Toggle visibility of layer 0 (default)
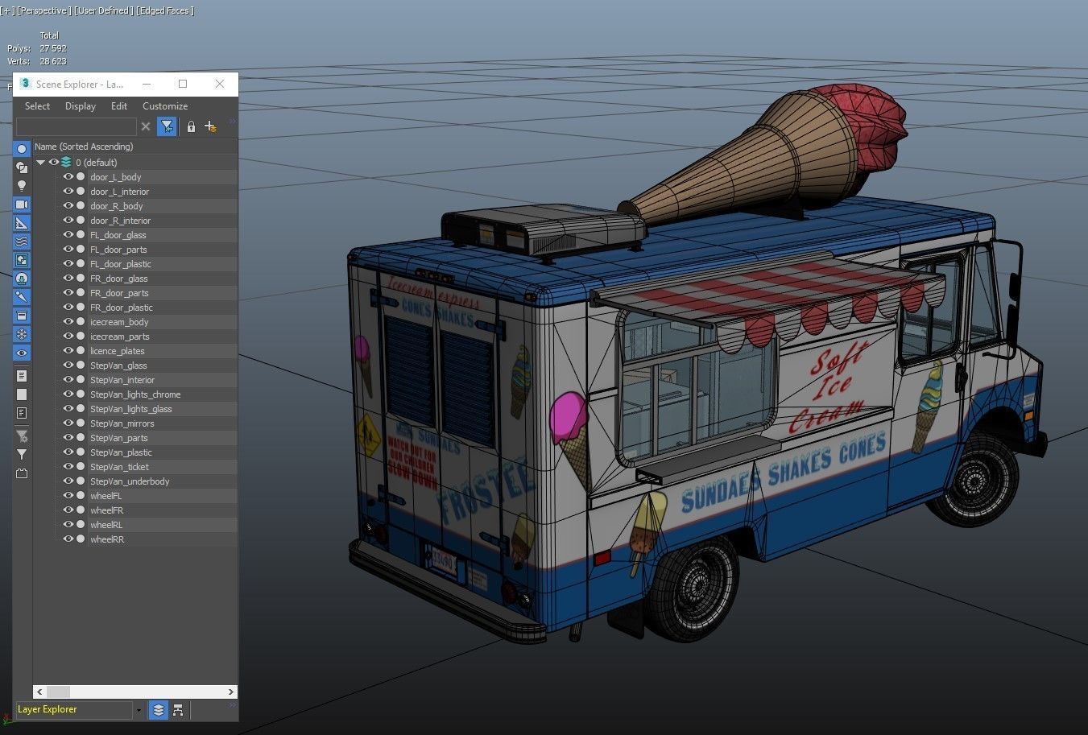 (53, 163)
